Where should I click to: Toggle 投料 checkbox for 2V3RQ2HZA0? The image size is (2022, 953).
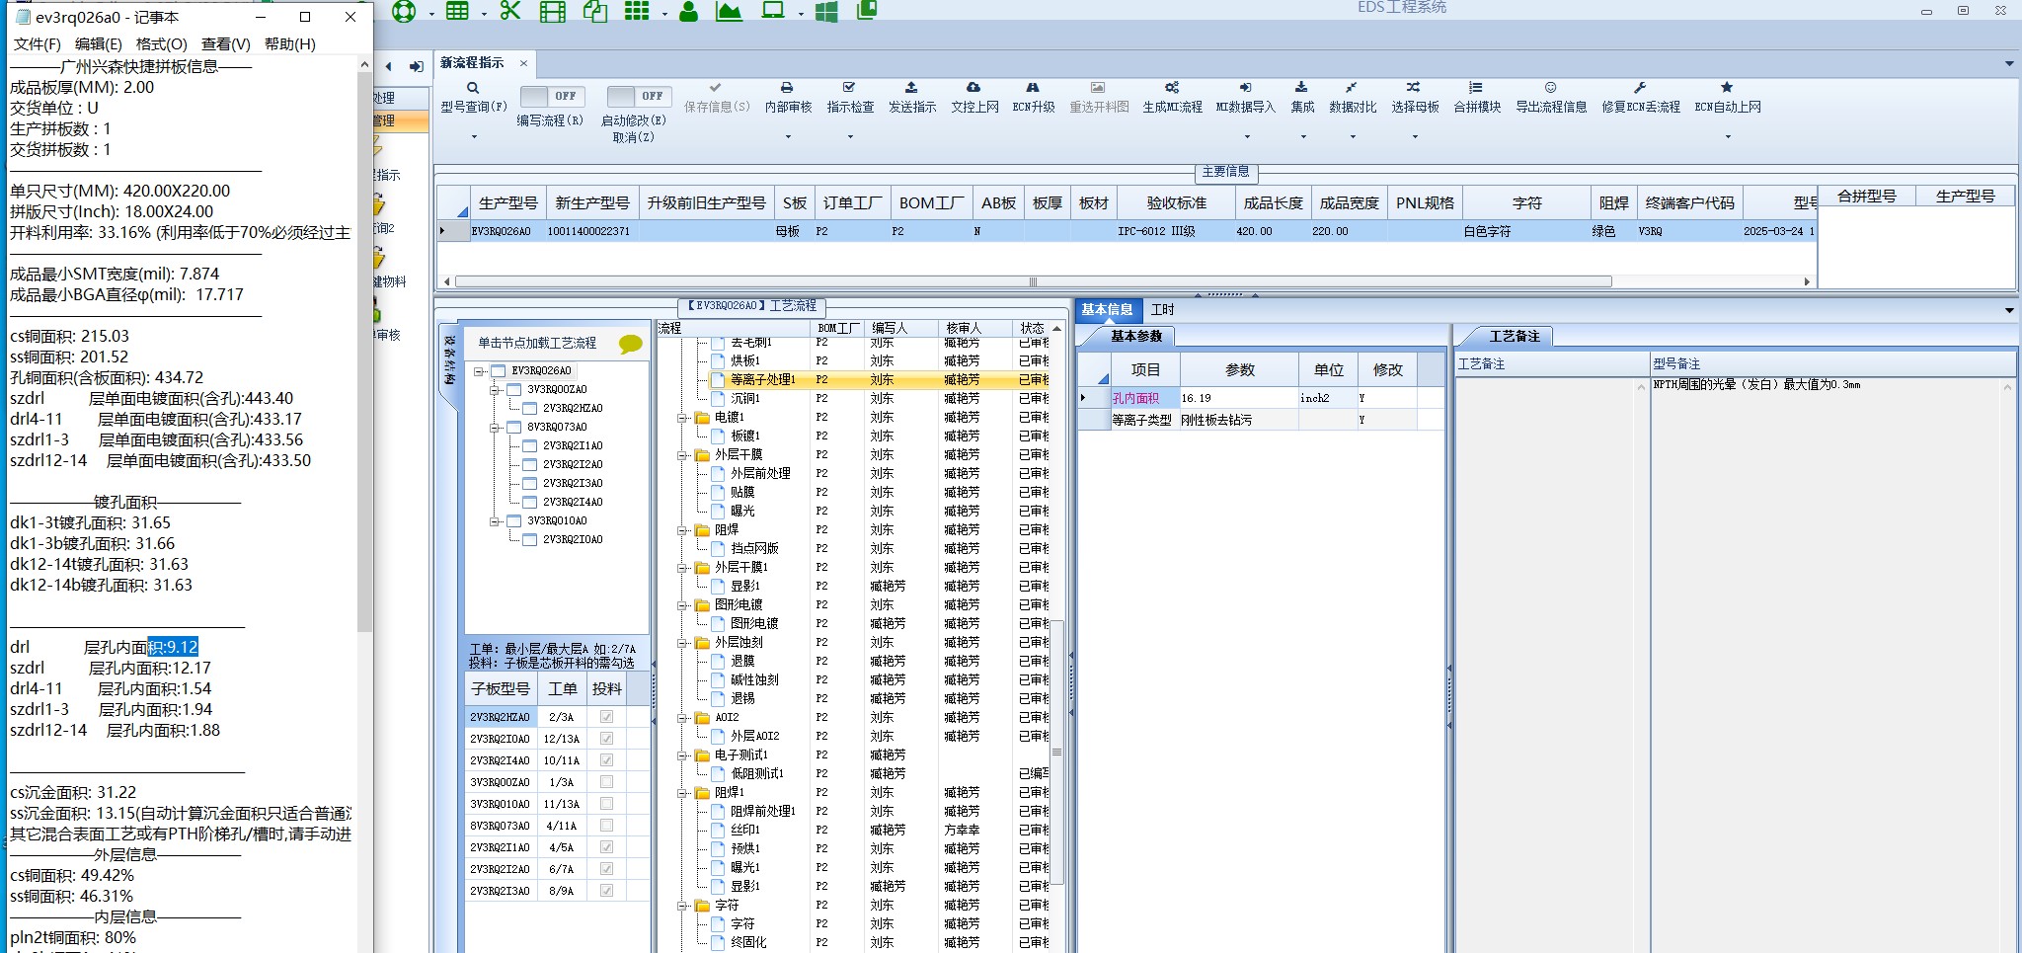point(606,717)
